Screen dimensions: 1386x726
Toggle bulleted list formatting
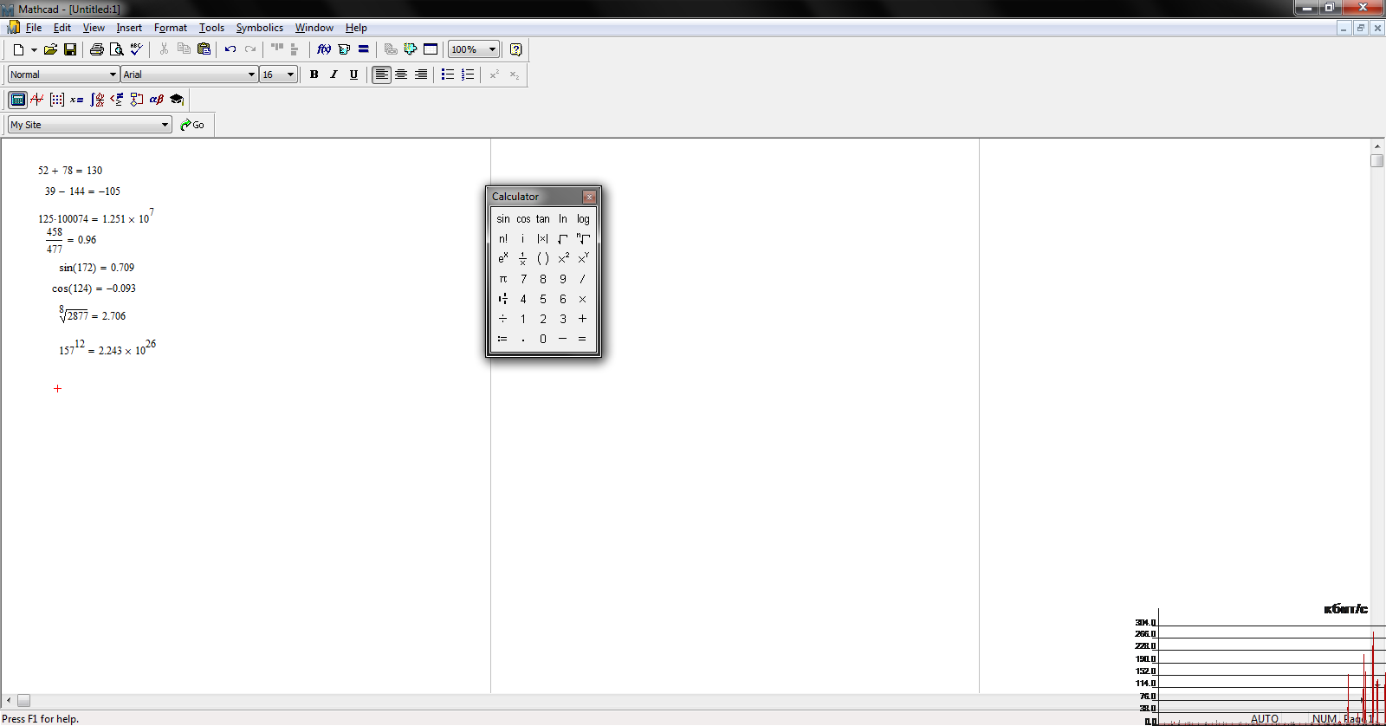[448, 75]
